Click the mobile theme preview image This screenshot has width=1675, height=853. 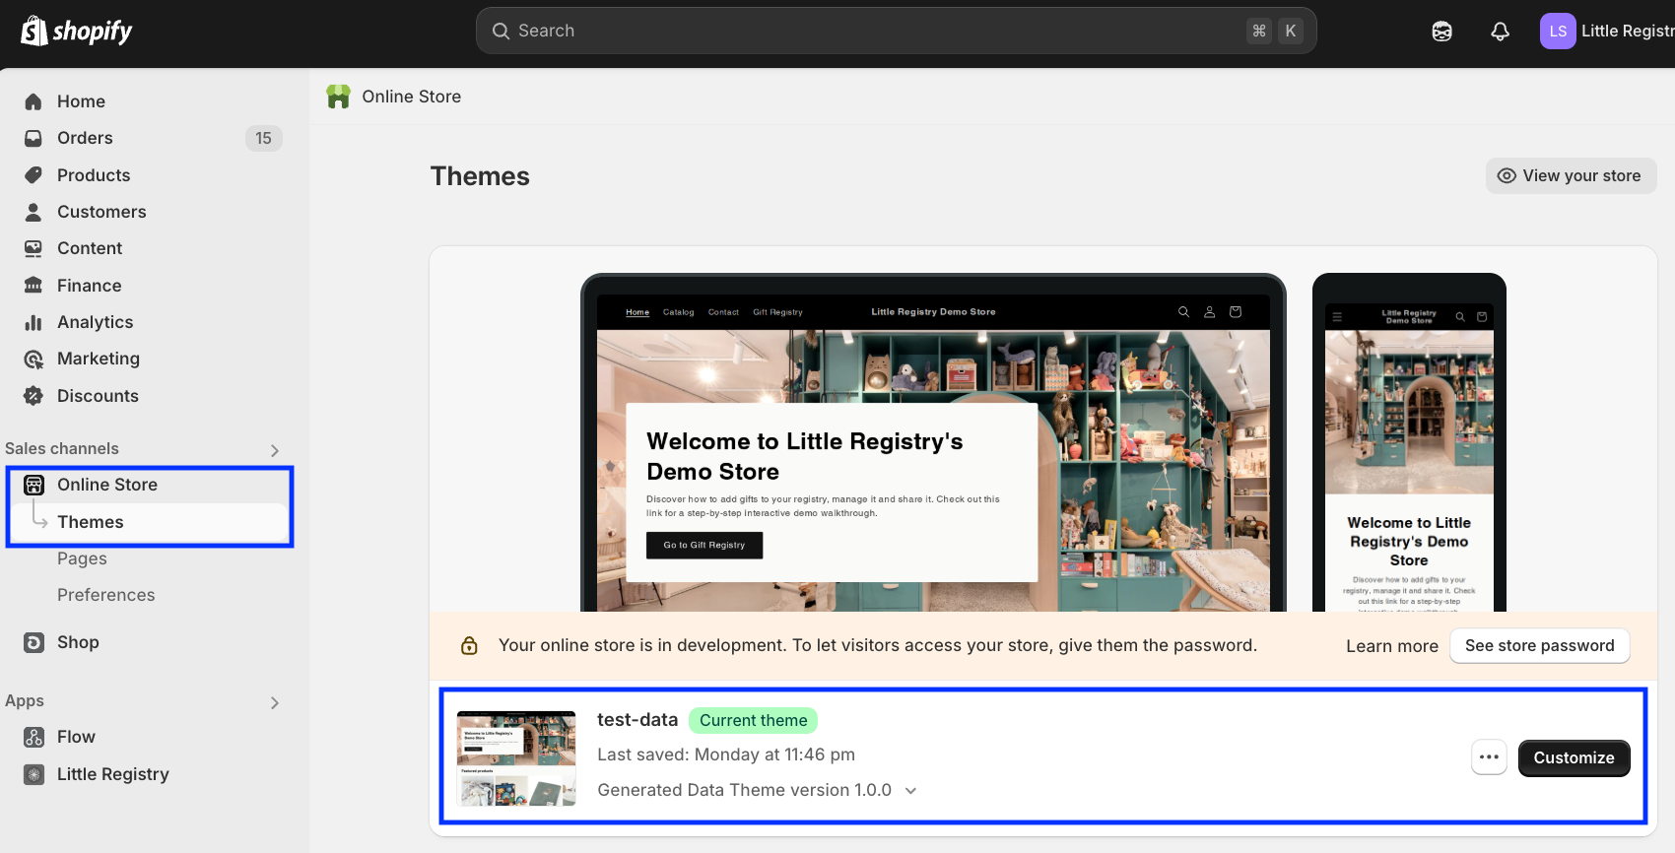click(1409, 443)
